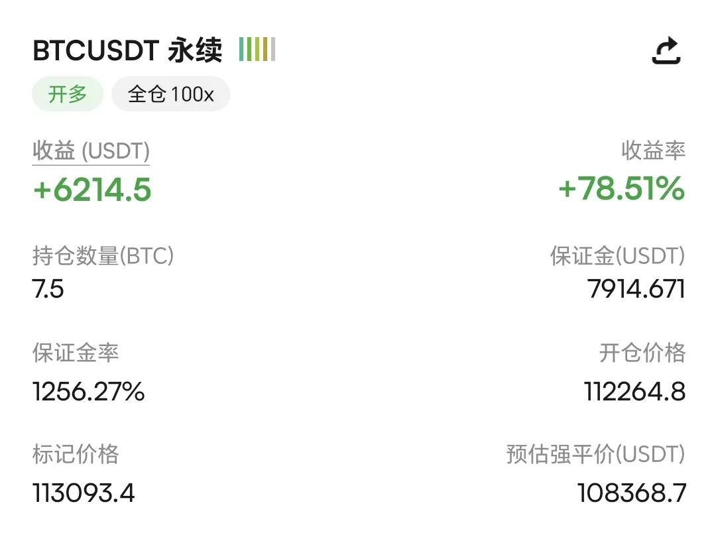Tap the share arrow icon
Viewport: 716px width, 543px height.
click(666, 50)
